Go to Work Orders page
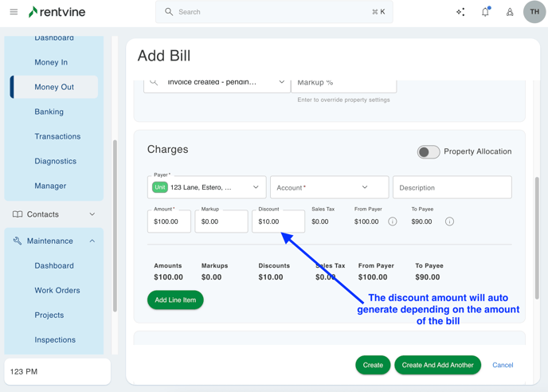 pos(57,290)
